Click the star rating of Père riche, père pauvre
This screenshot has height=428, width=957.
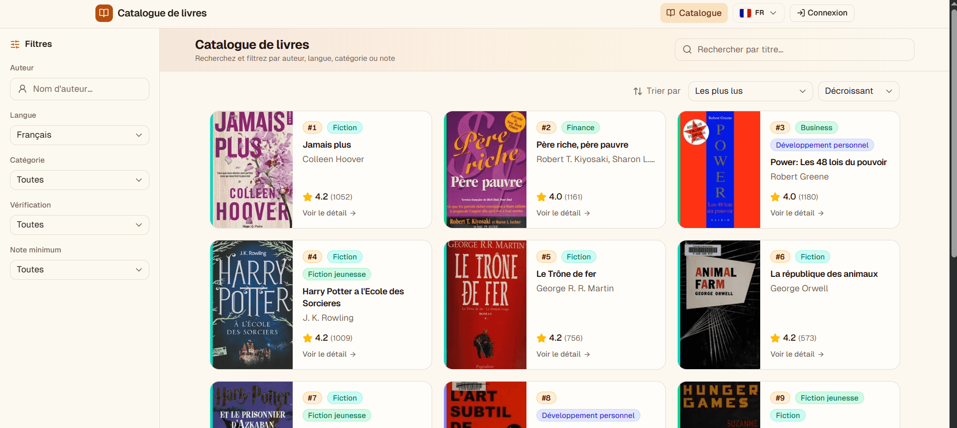(x=559, y=197)
